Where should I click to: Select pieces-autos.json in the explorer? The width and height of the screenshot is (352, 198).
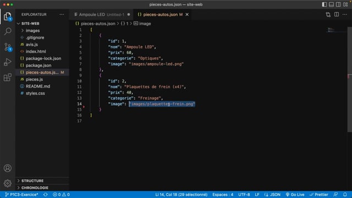[42, 72]
